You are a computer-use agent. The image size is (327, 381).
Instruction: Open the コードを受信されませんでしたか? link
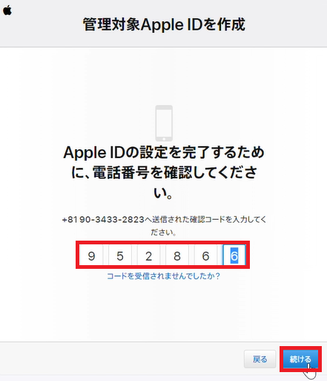coord(163,276)
